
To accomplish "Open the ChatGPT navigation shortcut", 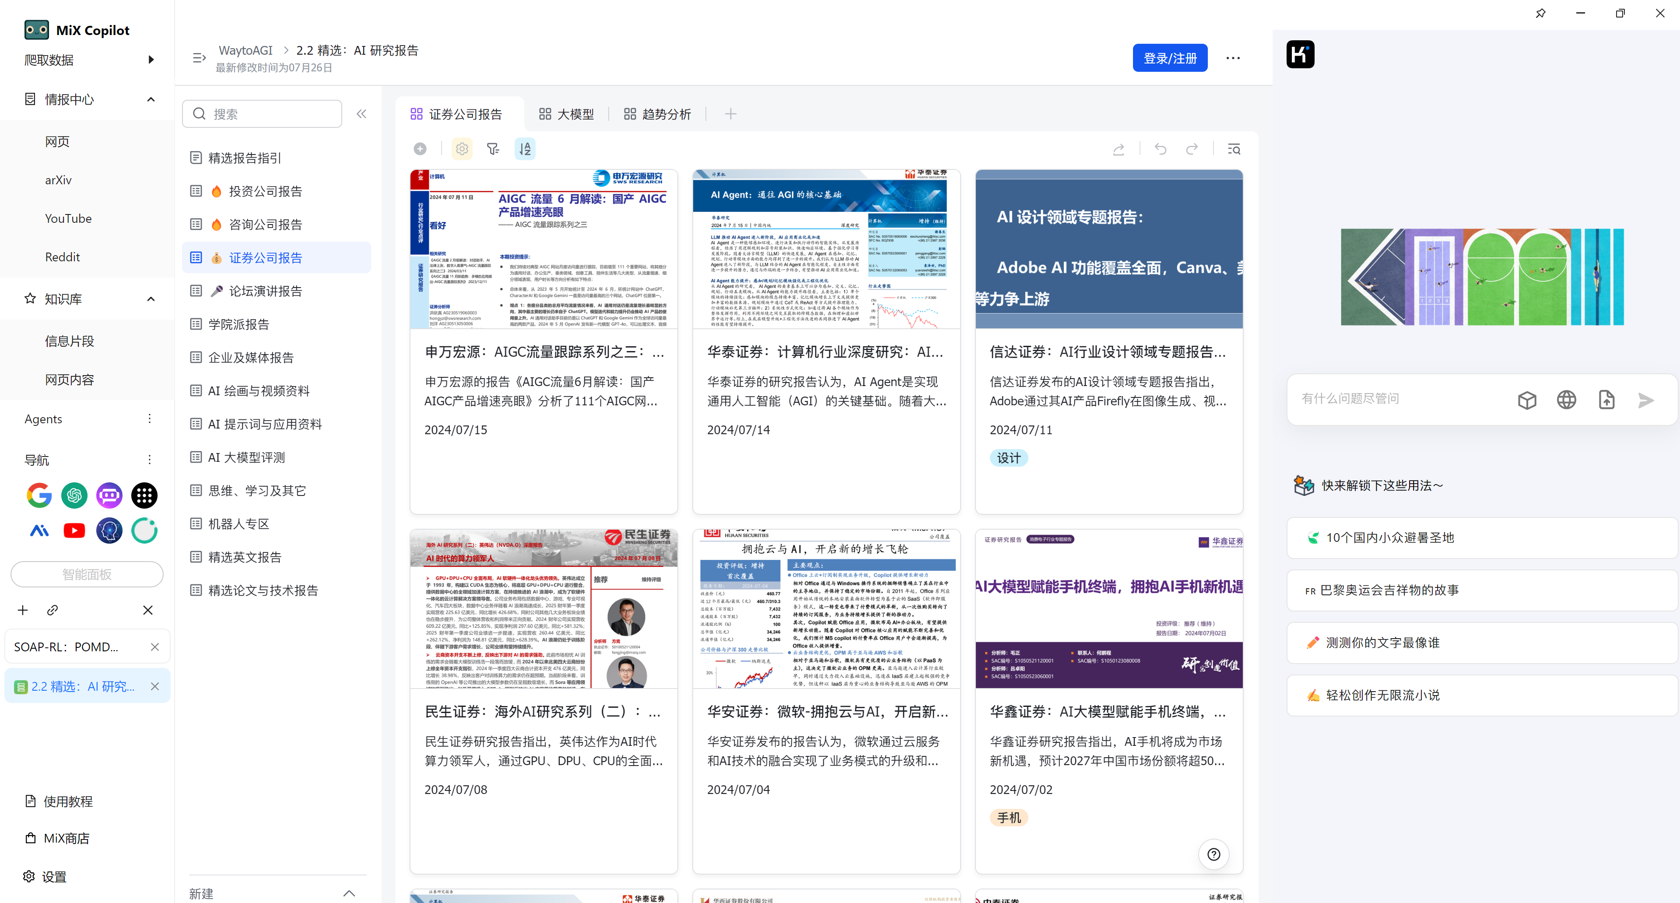I will coord(74,496).
